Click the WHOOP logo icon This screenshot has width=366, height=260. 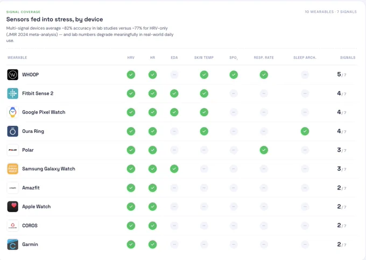click(12, 75)
